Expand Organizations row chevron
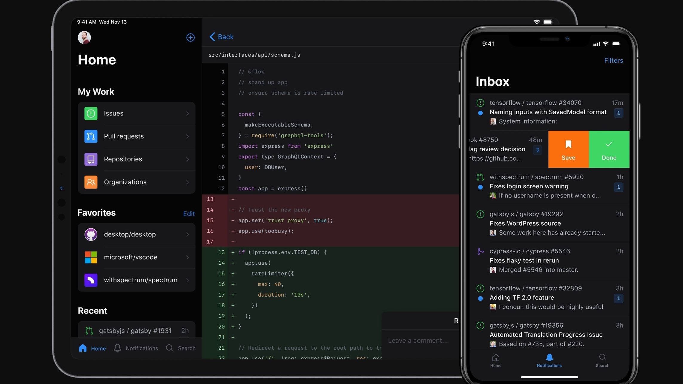This screenshot has width=683, height=384. coord(188,182)
